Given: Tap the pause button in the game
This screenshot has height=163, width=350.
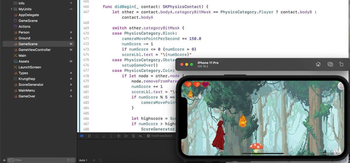Looking at the screenshot, I should click(x=341, y=86).
